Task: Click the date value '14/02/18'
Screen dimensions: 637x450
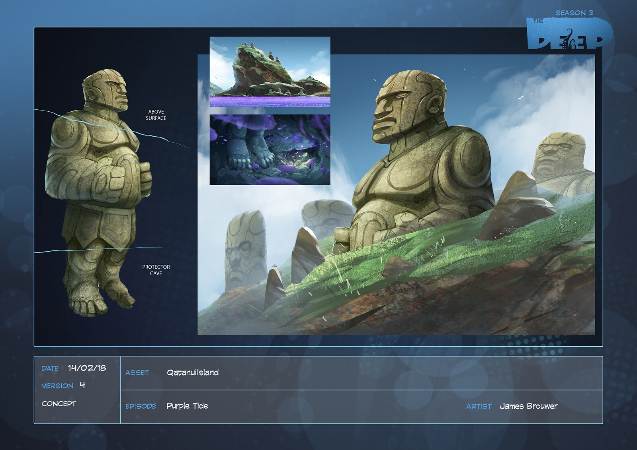Action: pyautogui.click(x=87, y=368)
